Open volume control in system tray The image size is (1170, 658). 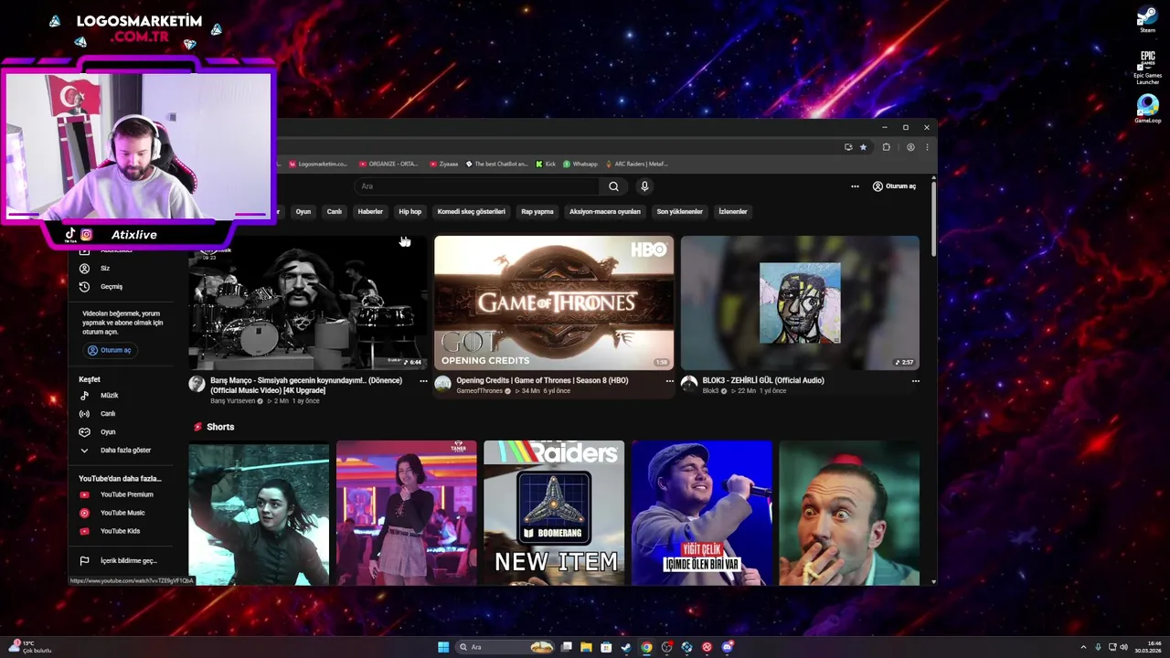point(1124,647)
